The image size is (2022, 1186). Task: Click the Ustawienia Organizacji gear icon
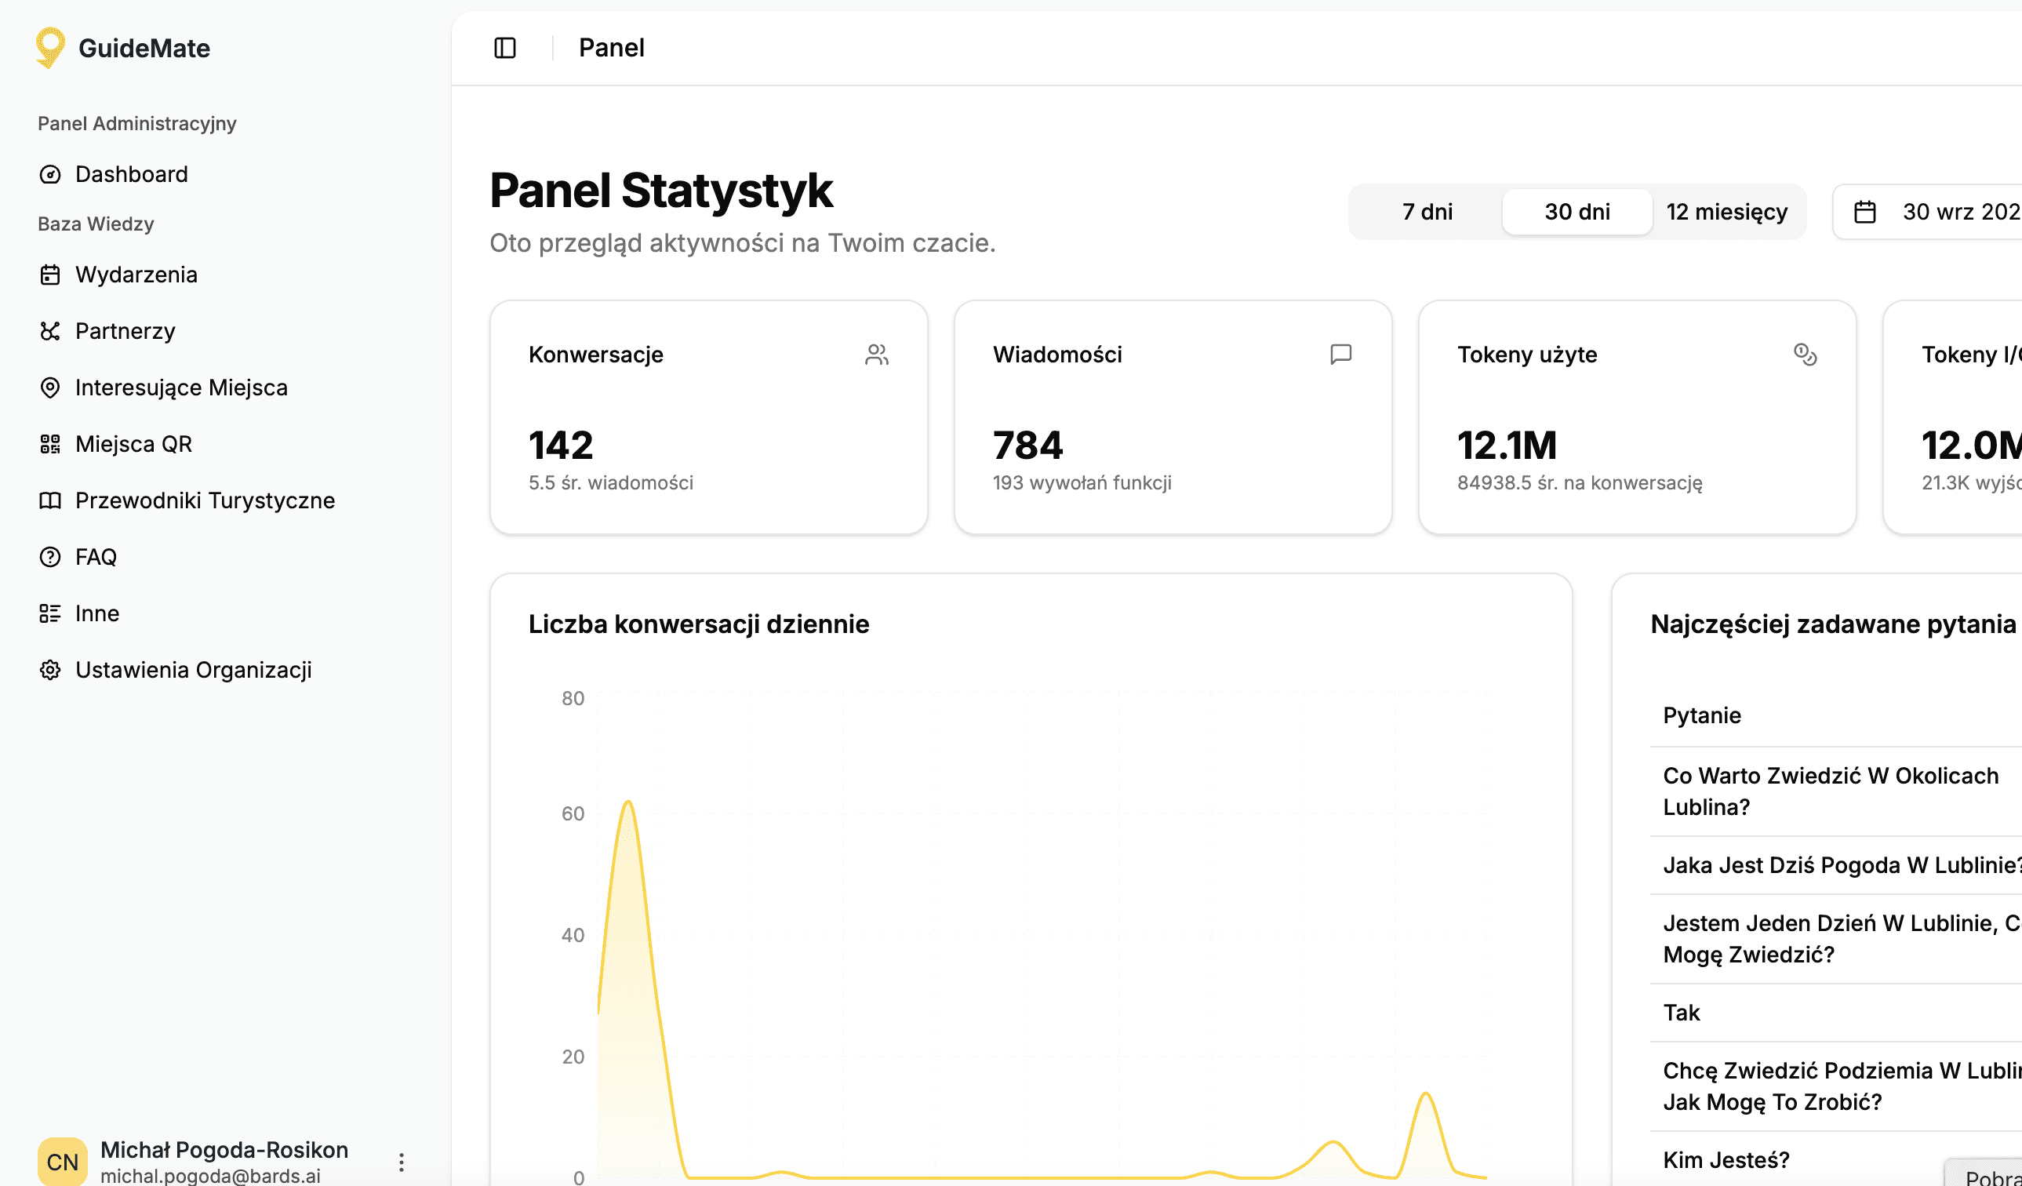coord(49,670)
